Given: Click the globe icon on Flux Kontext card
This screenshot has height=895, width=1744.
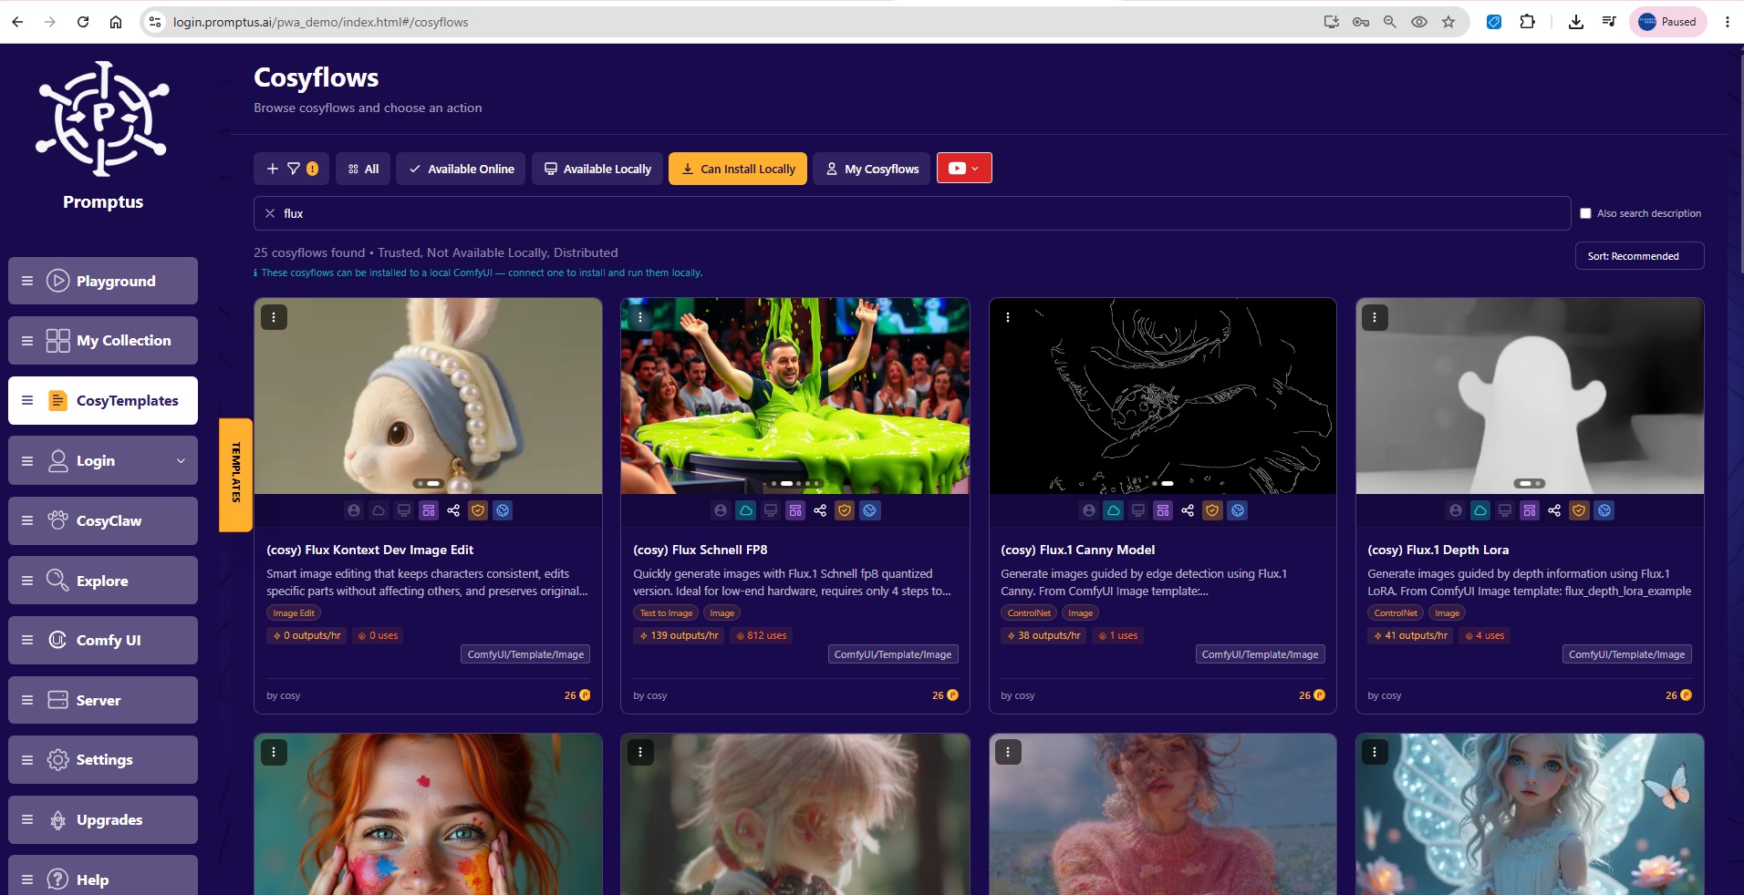Looking at the screenshot, I should tap(503, 510).
